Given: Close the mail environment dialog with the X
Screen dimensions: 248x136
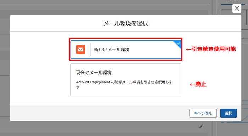Looking at the screenshot, I should 237,9.
